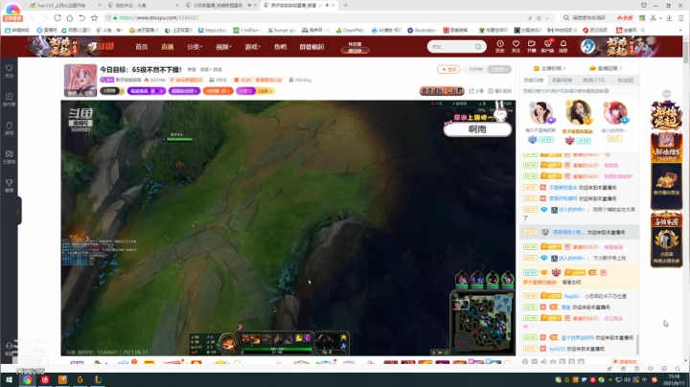Image resolution: width=690 pixels, height=387 pixels.
Task: Go back with the browser back arrow
Action: coord(33,18)
